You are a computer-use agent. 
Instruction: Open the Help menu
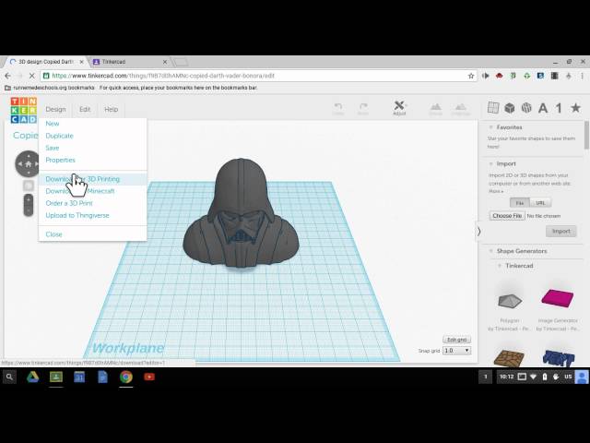pyautogui.click(x=111, y=109)
